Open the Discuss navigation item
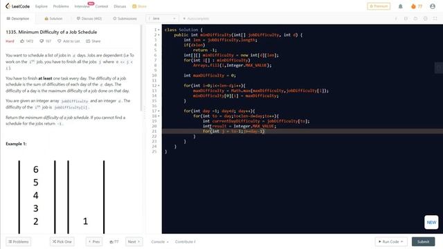The width and height of the screenshot is (443, 249). point(120,6)
